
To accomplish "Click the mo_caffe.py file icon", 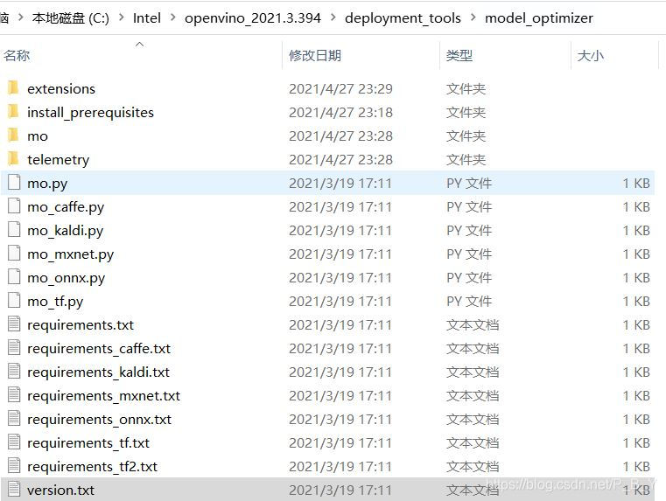I will click(14, 206).
